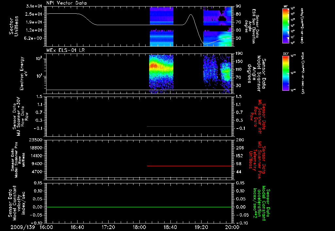Click the green 'Model Constant acceleration' label
The width and height of the screenshot is (335, 231).
point(261,203)
